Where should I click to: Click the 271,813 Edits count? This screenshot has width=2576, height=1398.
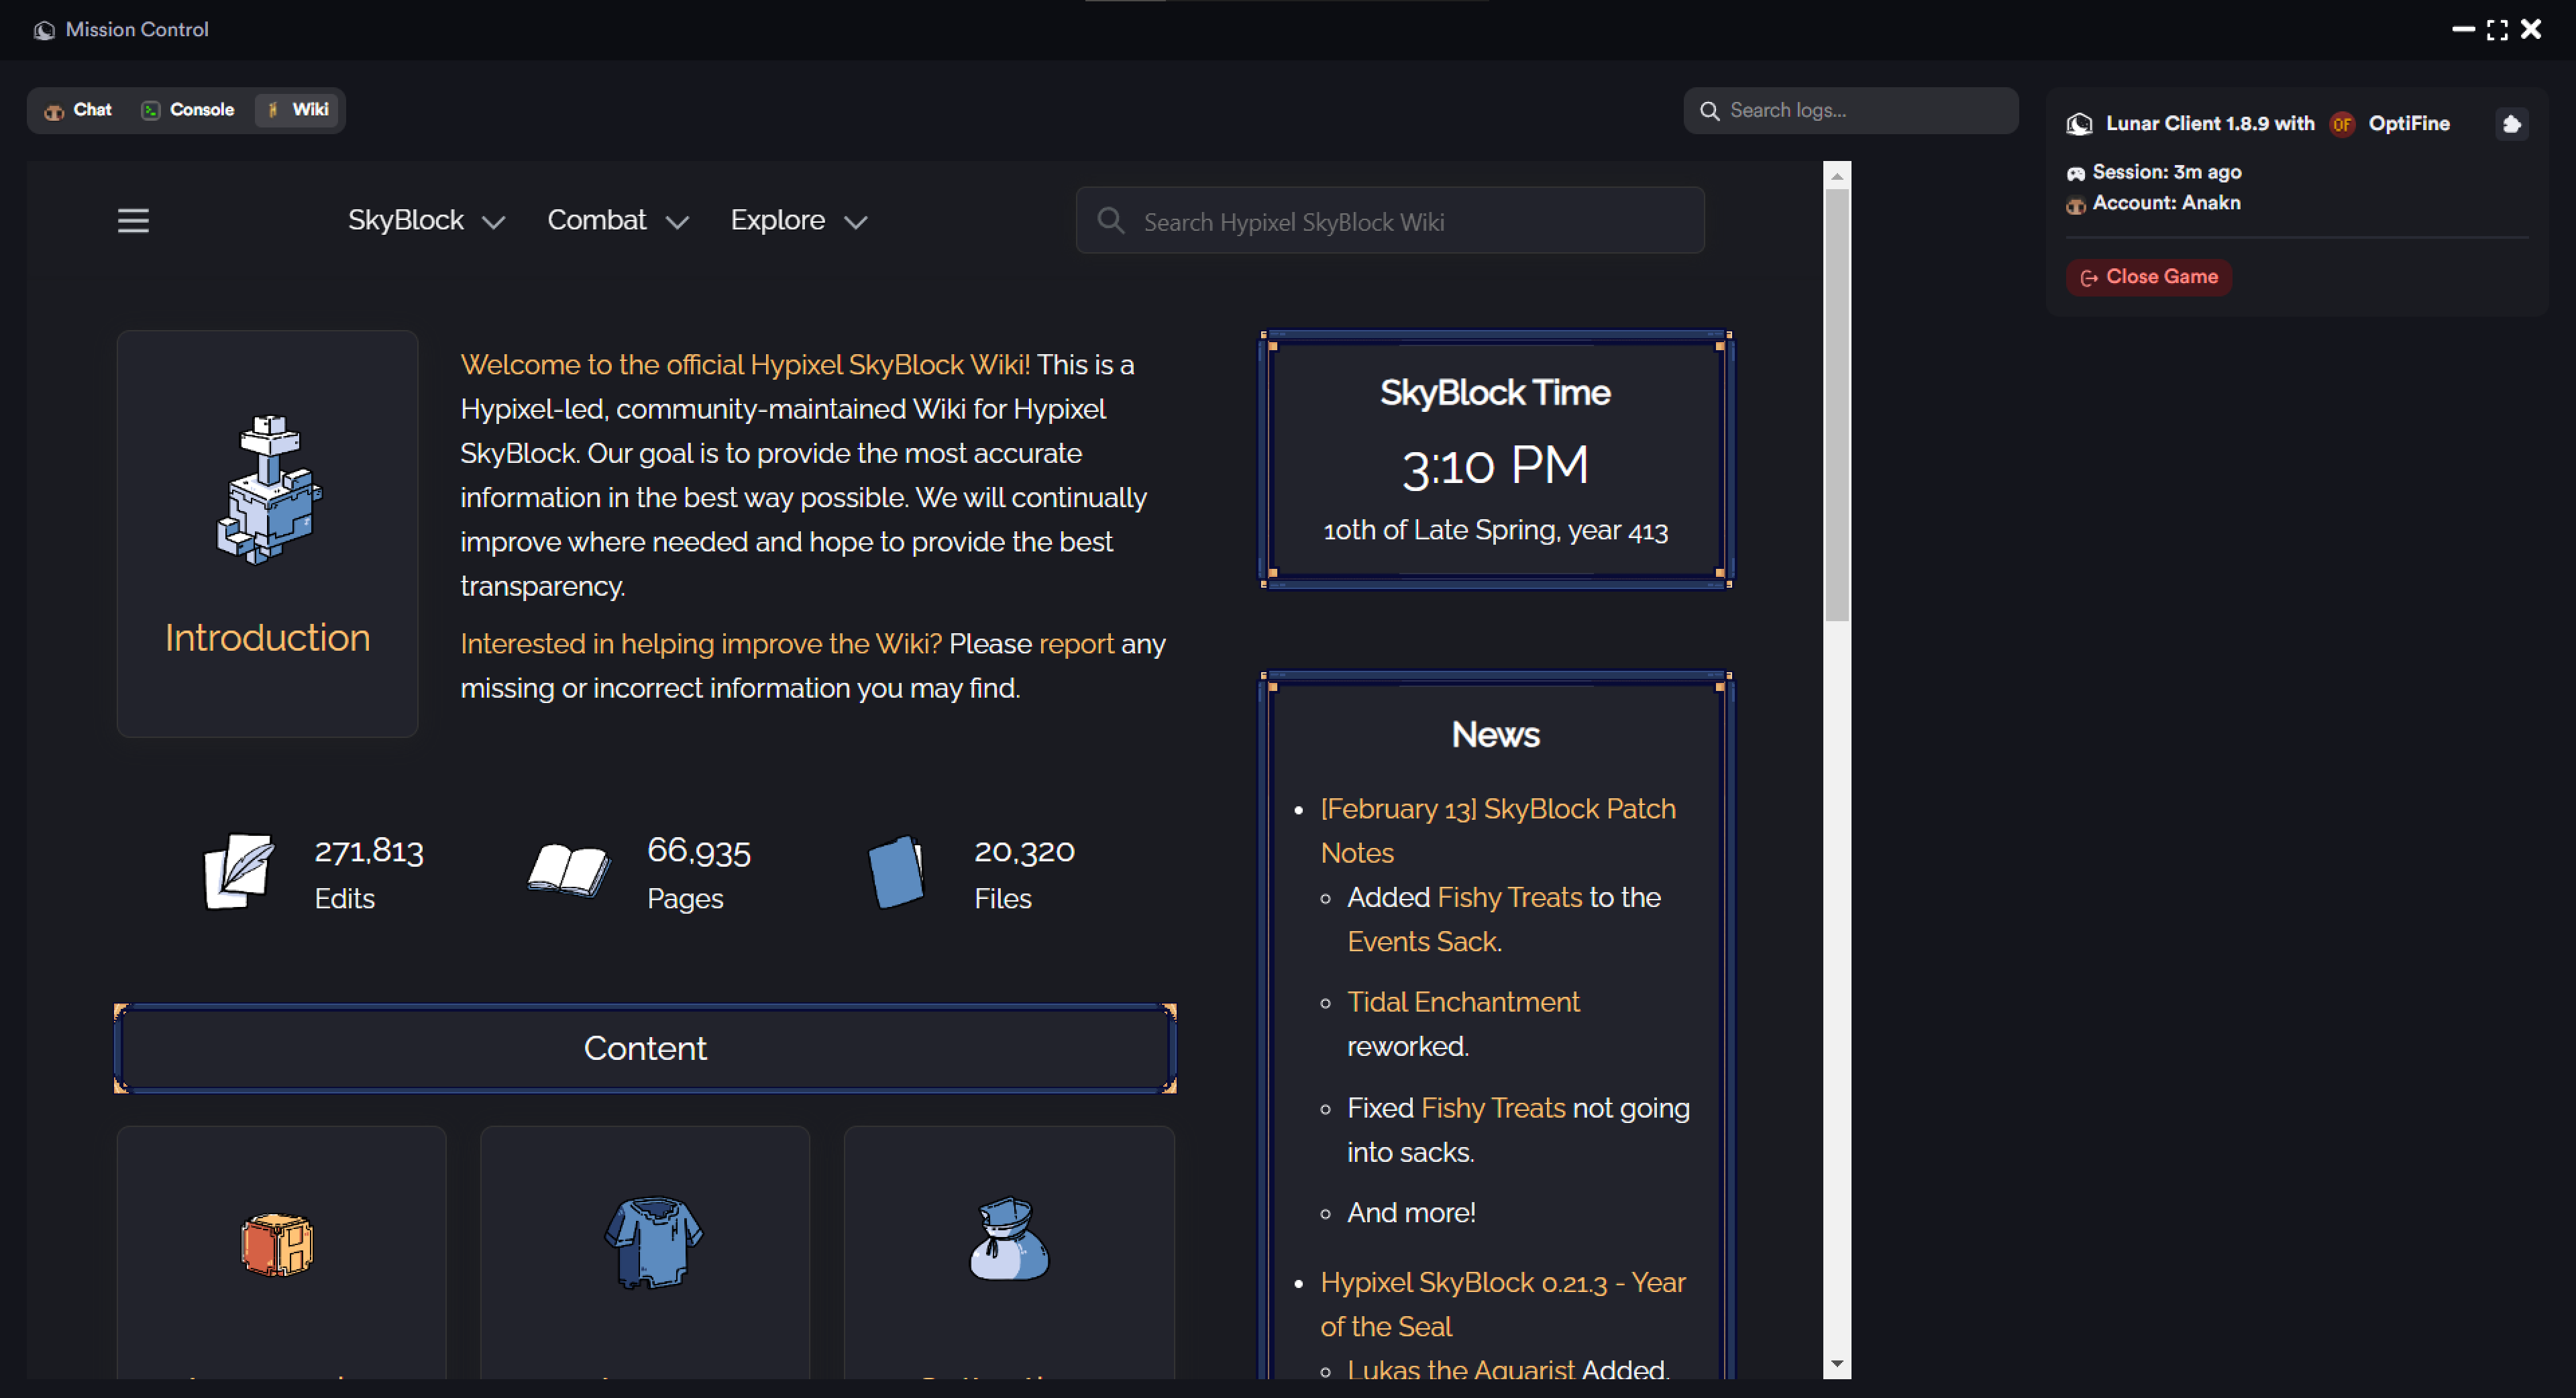(x=369, y=851)
